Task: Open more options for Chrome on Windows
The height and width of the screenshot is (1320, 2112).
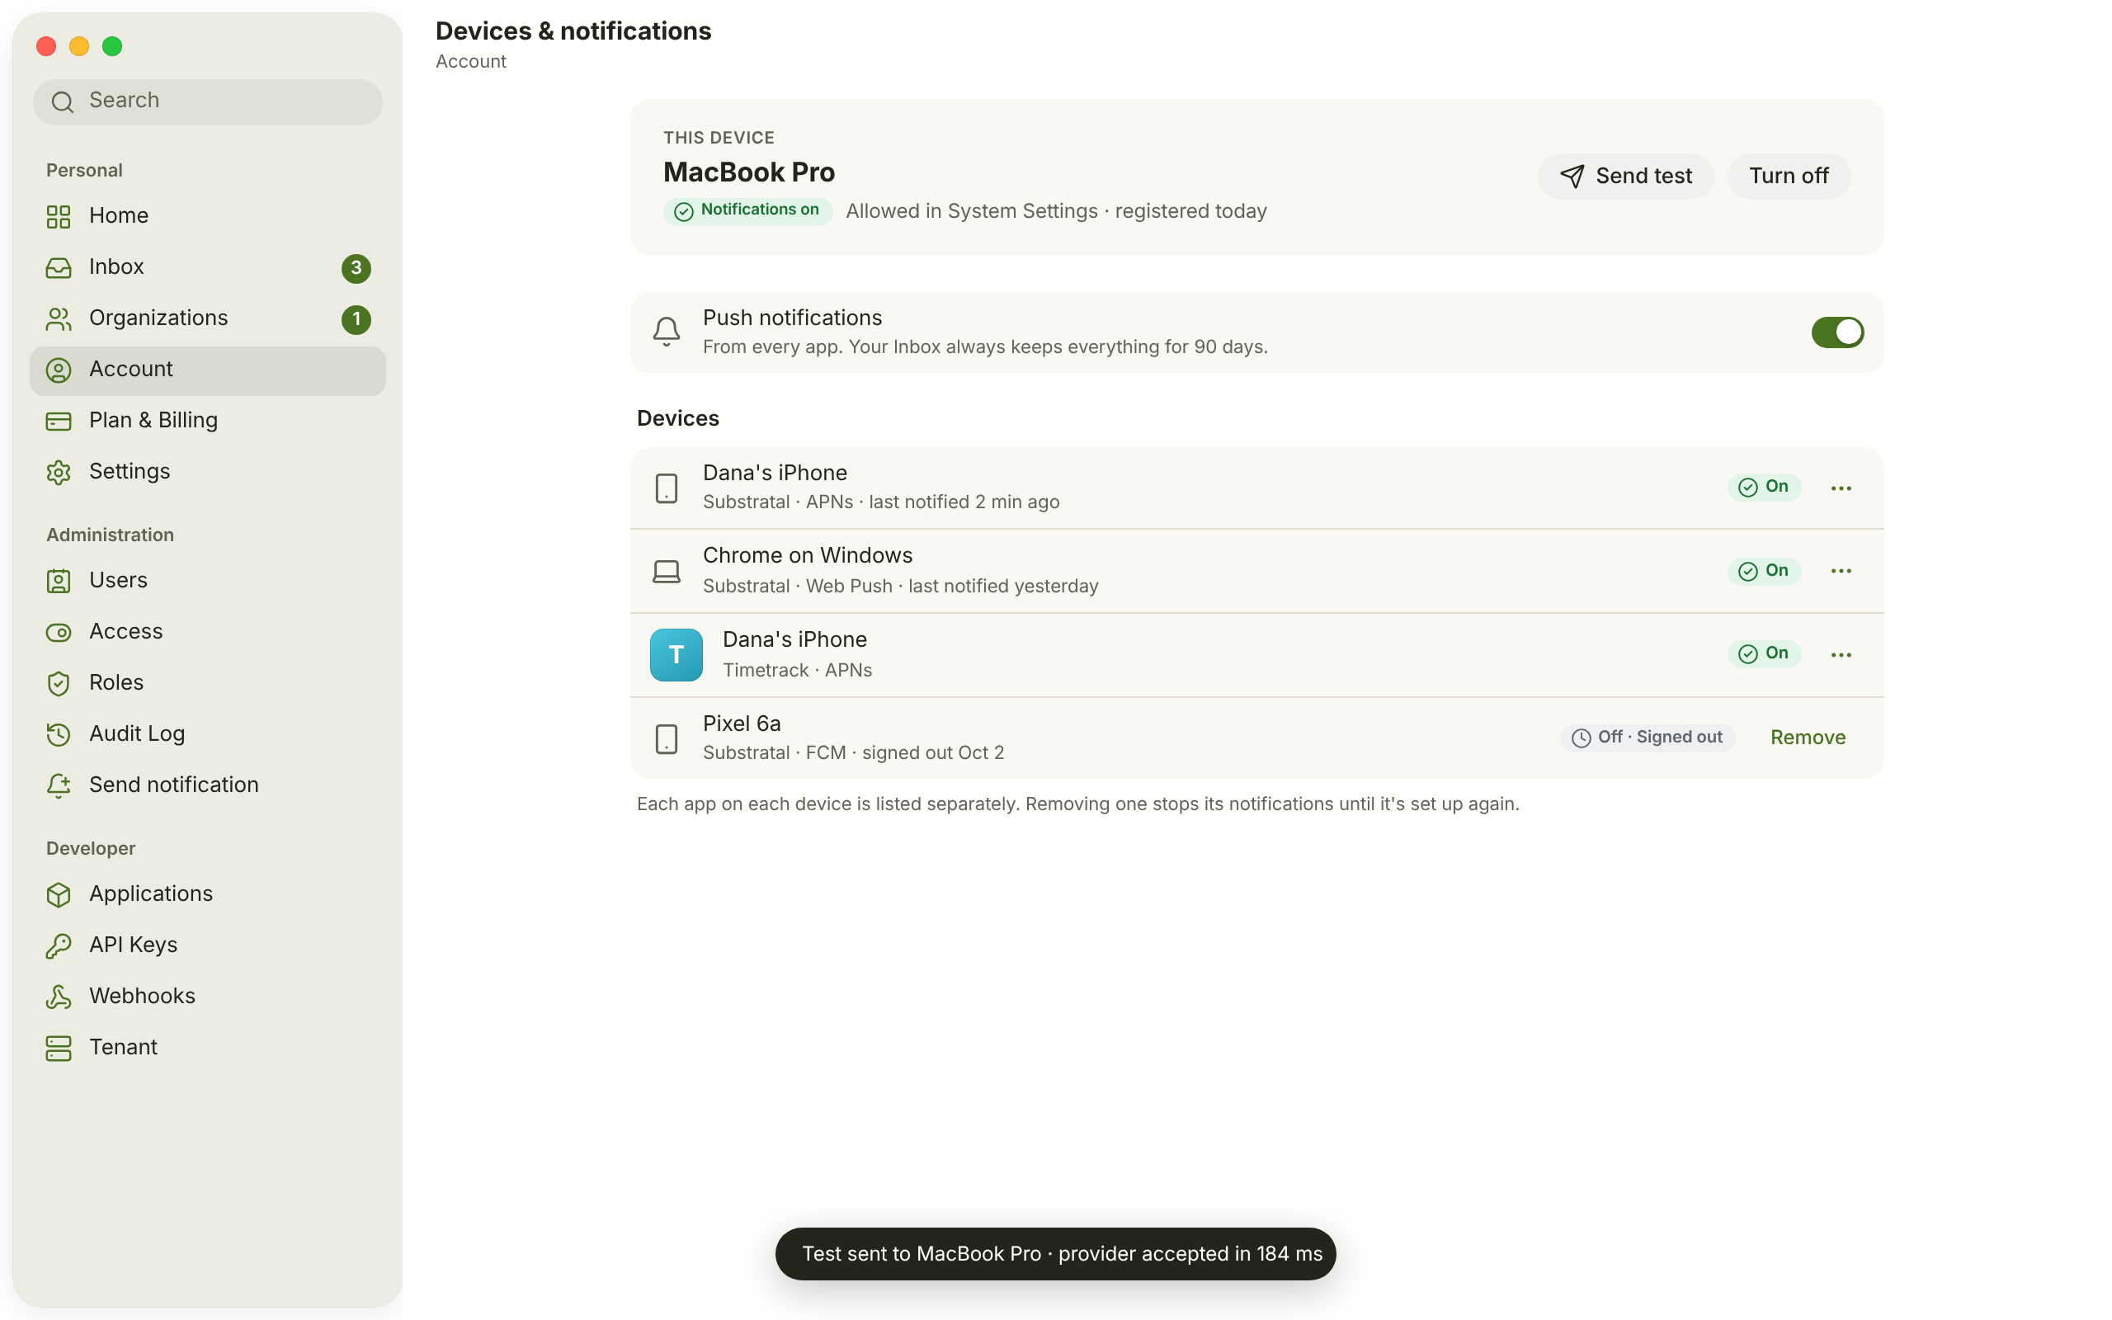Action: point(1841,571)
